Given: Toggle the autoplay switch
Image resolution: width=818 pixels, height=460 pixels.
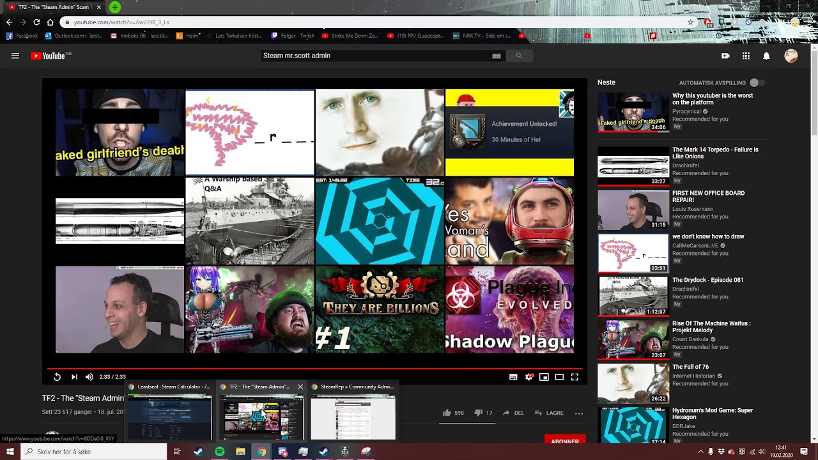Looking at the screenshot, I should click(x=757, y=82).
